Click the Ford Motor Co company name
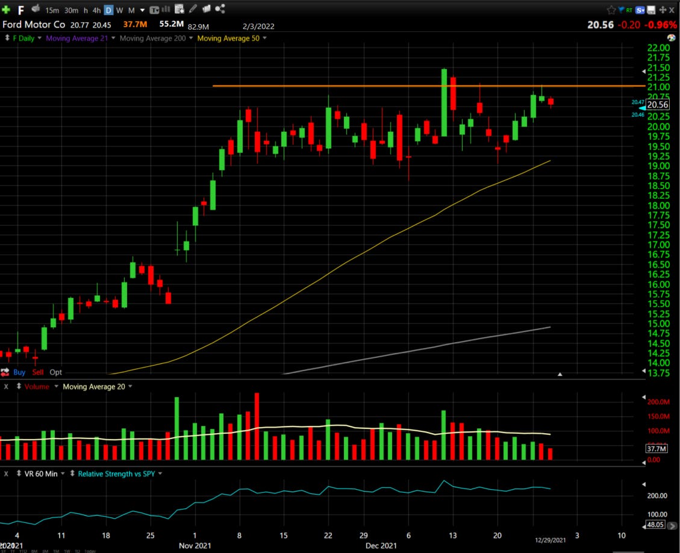Viewport: 680px width, 553px height. pos(34,24)
